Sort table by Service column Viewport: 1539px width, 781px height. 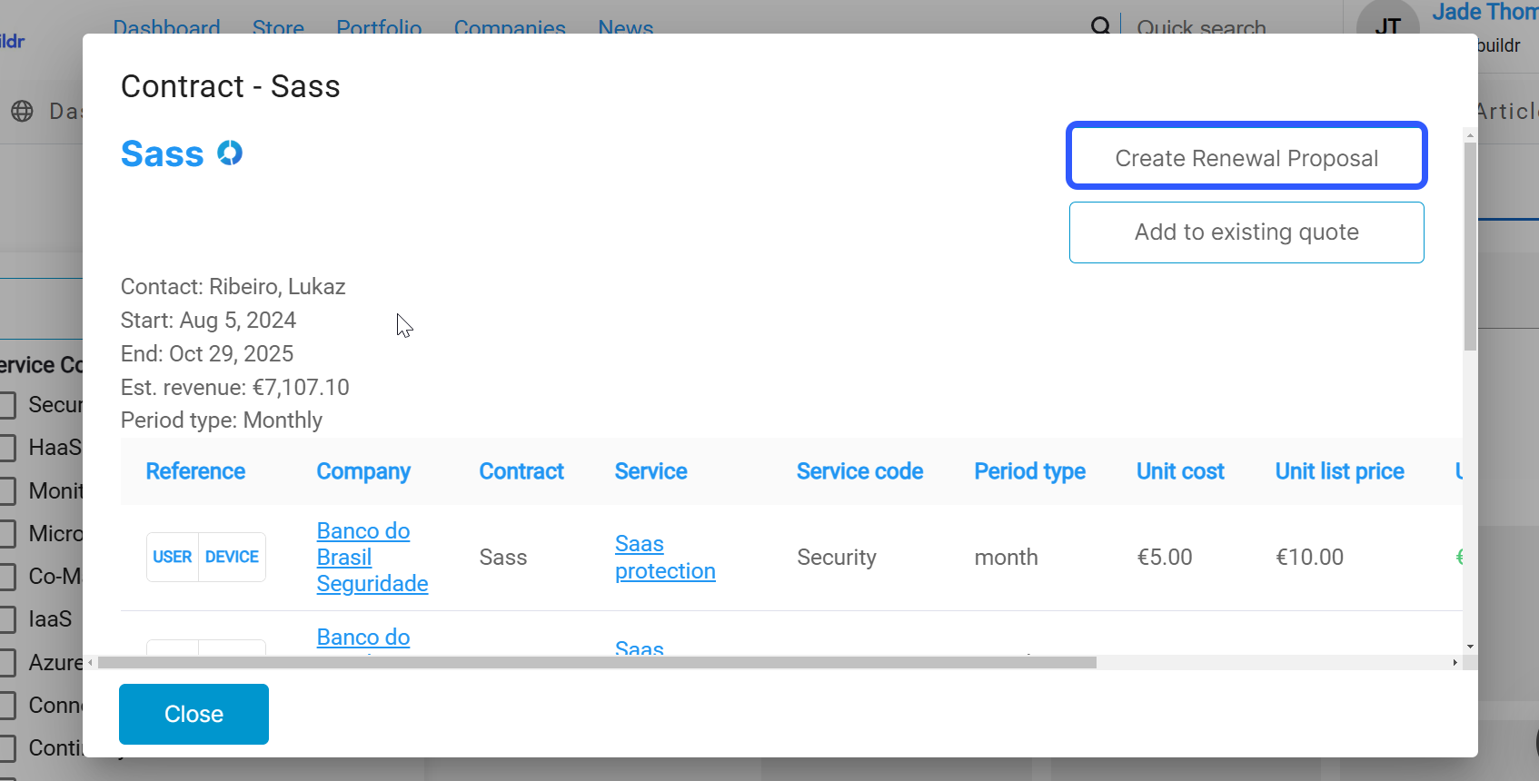(650, 471)
